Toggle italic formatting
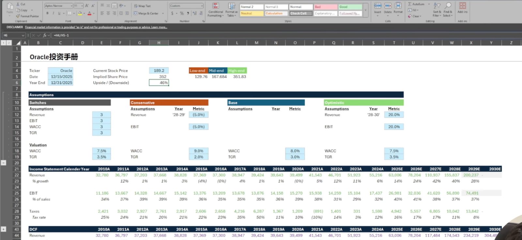This screenshot has width=522, height=240. click(53, 13)
